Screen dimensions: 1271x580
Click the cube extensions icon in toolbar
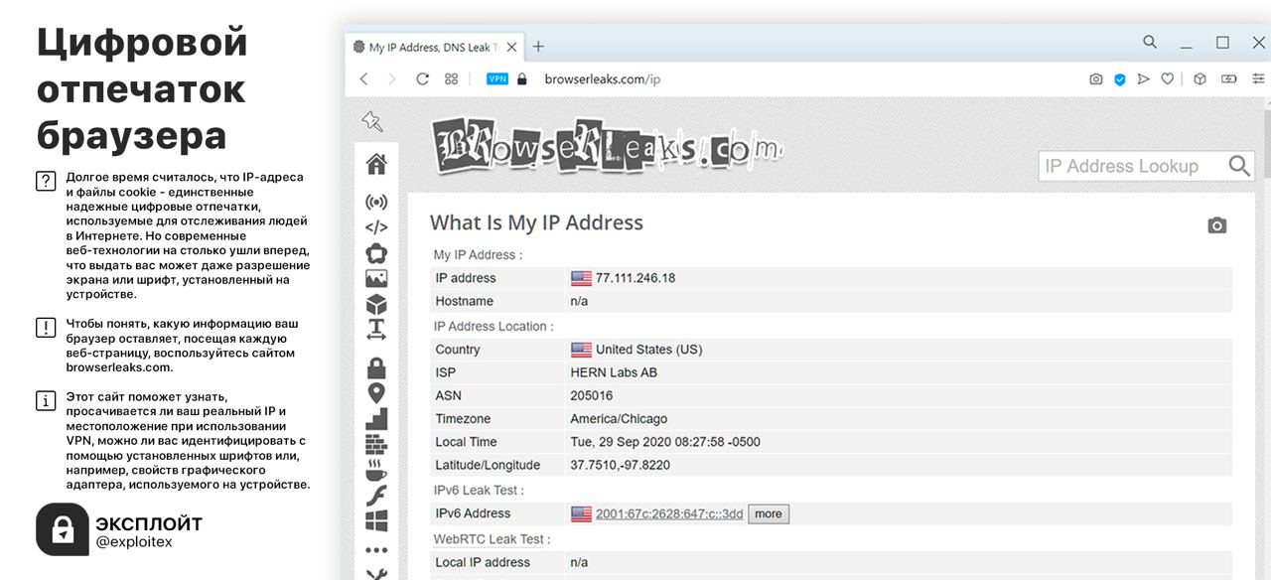(x=1200, y=78)
